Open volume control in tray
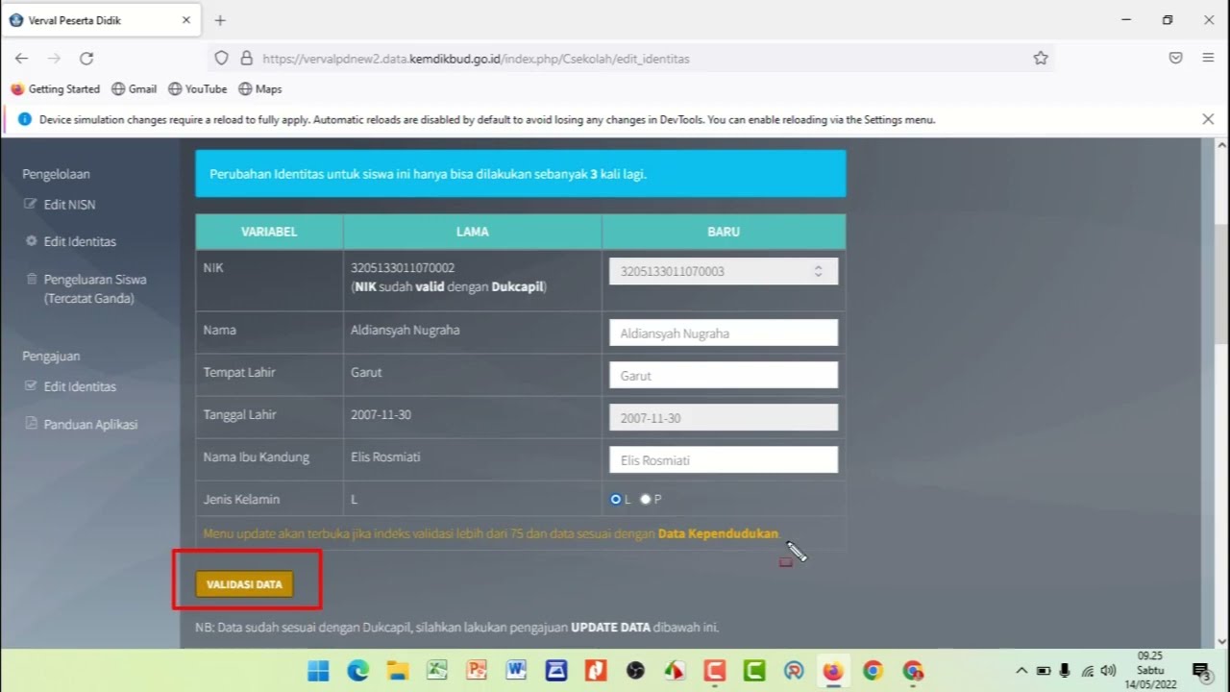This screenshot has width=1230, height=692. 1108,670
